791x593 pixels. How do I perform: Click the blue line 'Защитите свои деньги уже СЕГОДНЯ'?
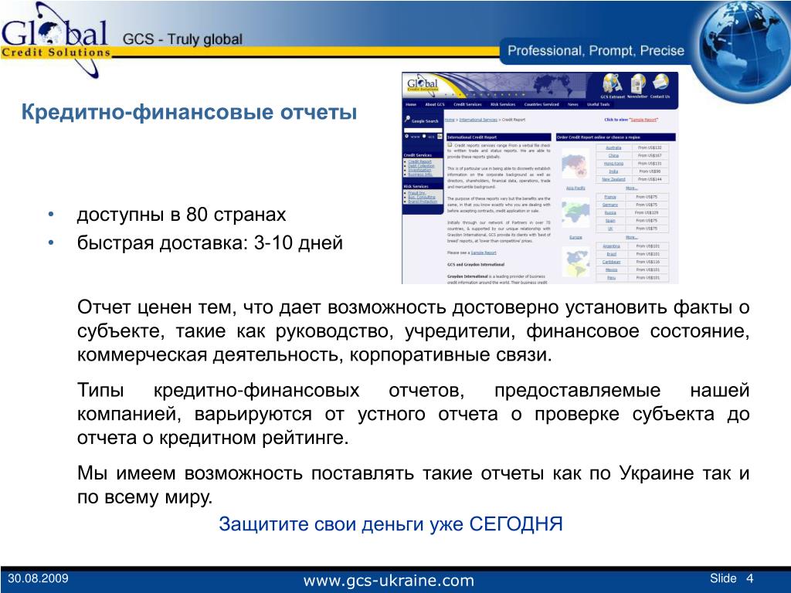390,524
